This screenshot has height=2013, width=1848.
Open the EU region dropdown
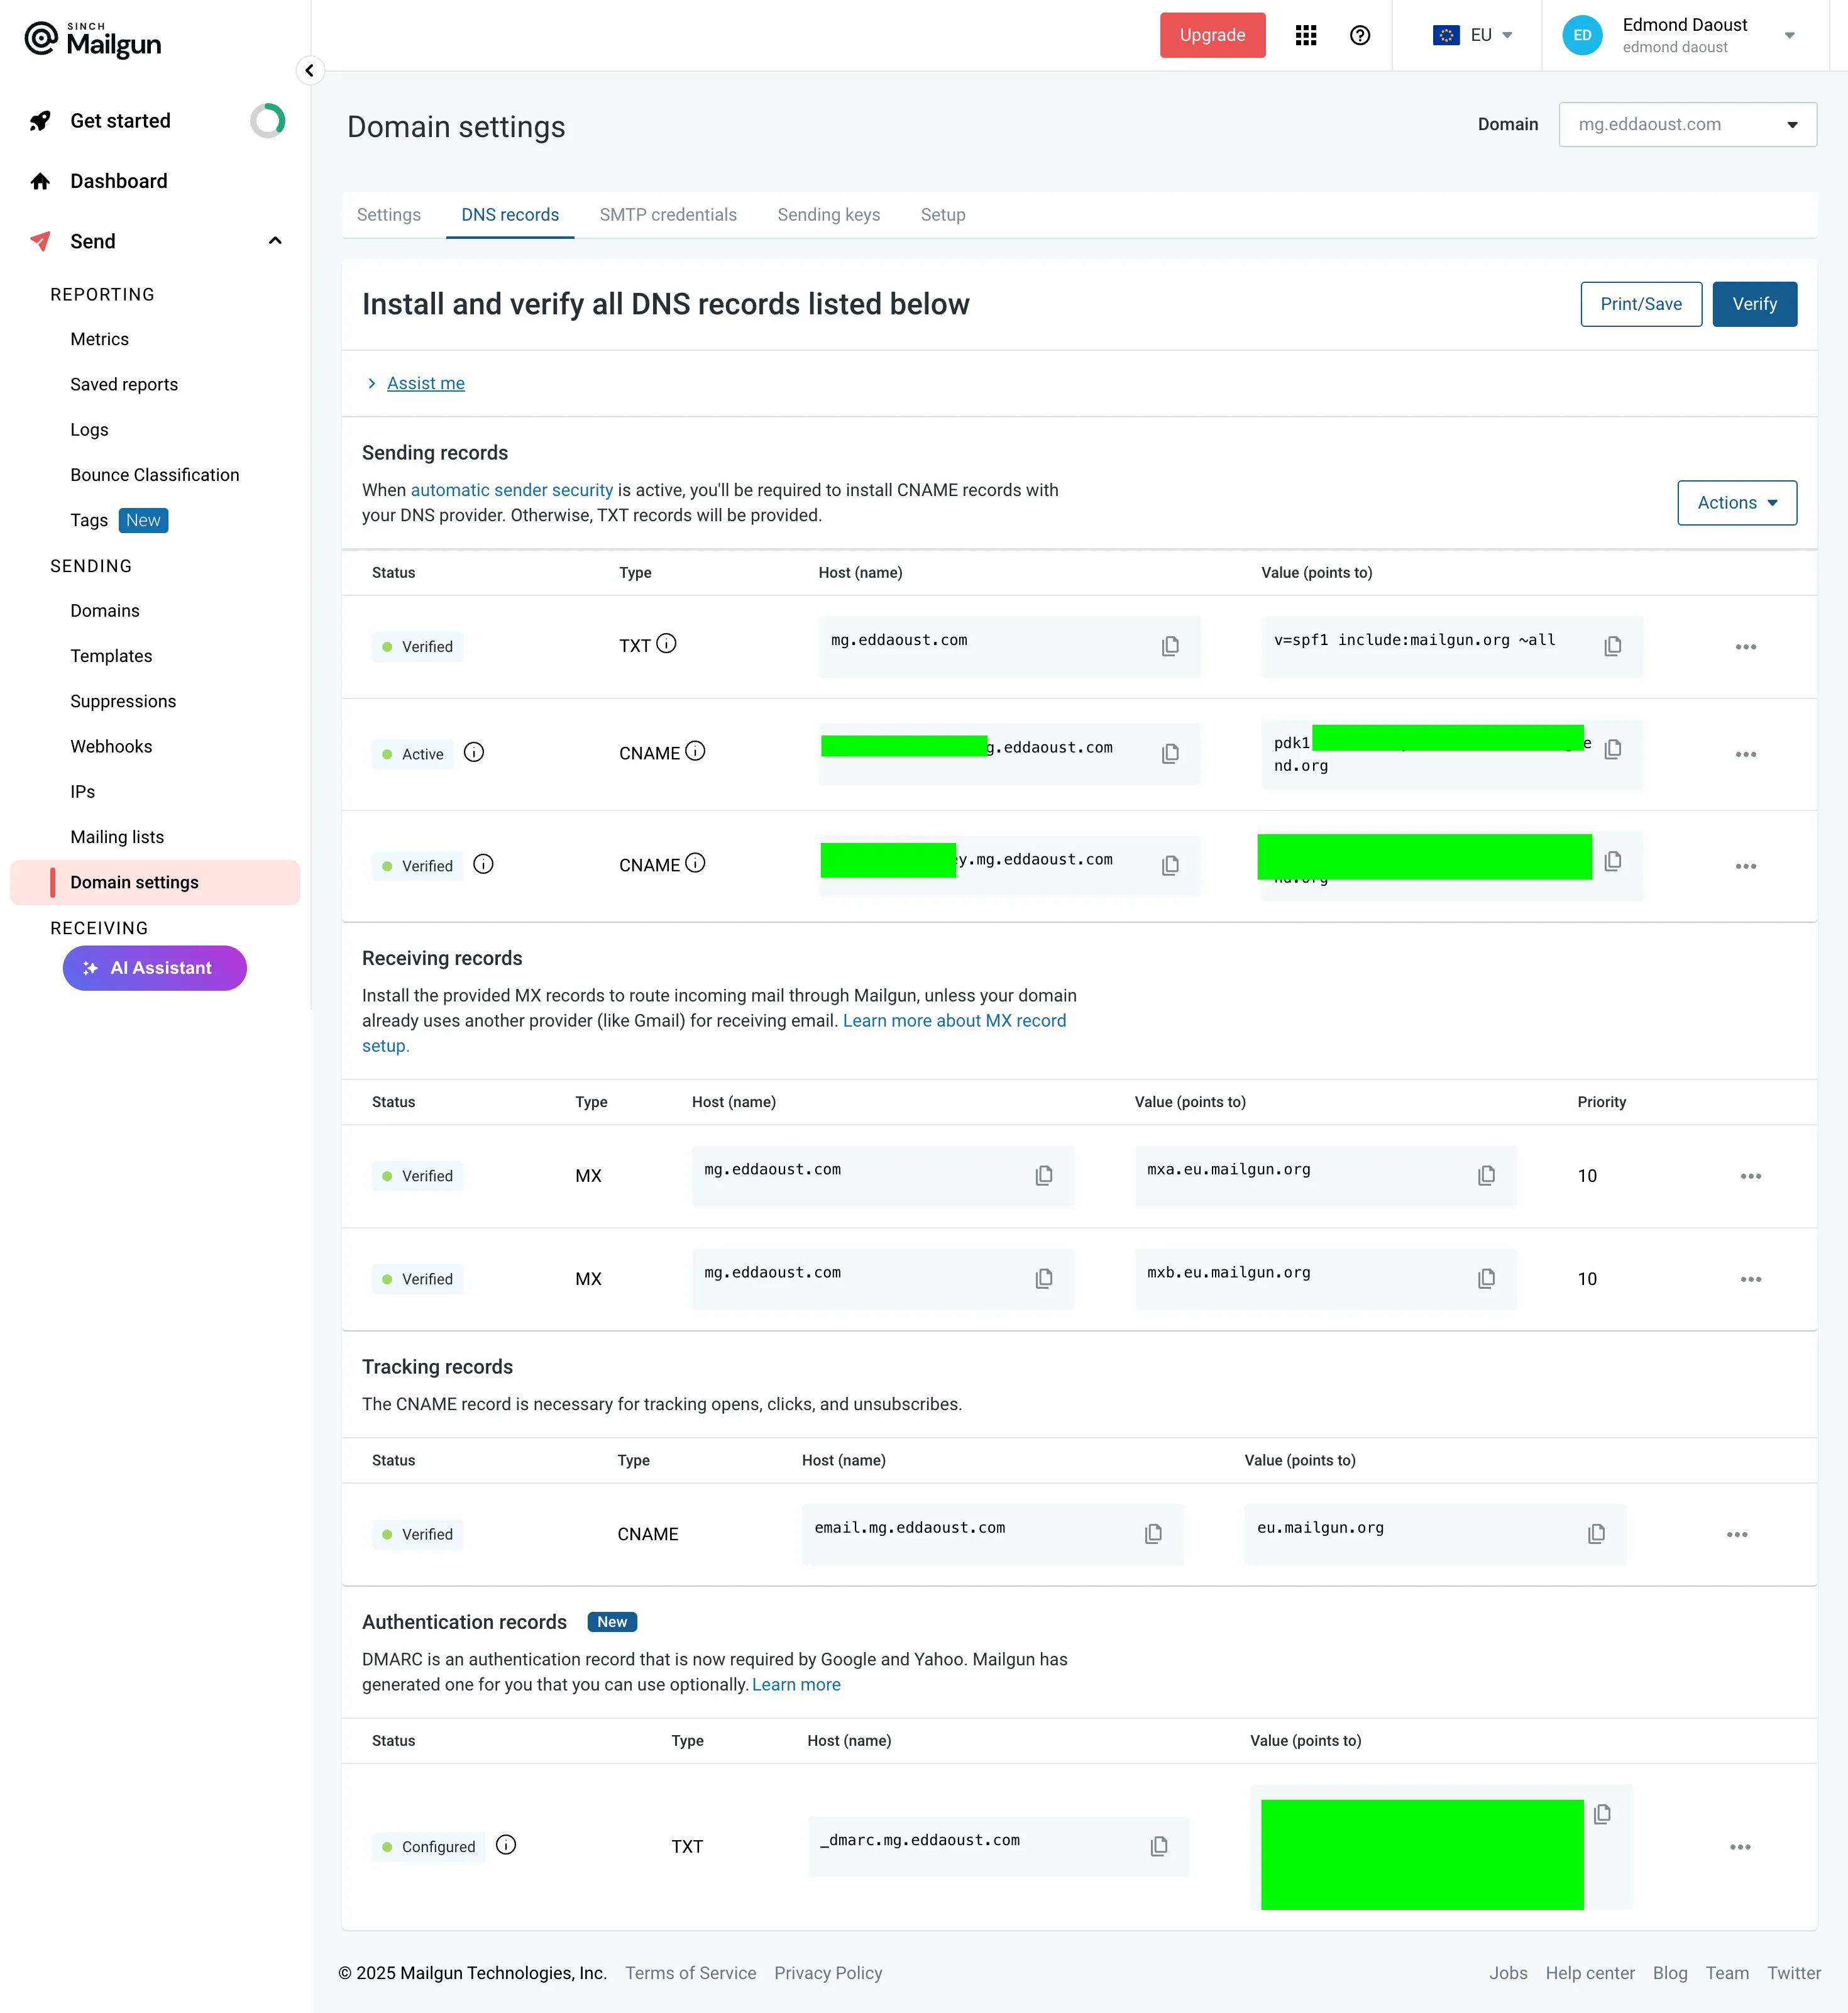click(1472, 35)
